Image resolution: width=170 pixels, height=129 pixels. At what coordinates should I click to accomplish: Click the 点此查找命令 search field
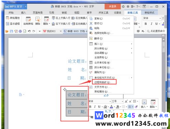156,31
